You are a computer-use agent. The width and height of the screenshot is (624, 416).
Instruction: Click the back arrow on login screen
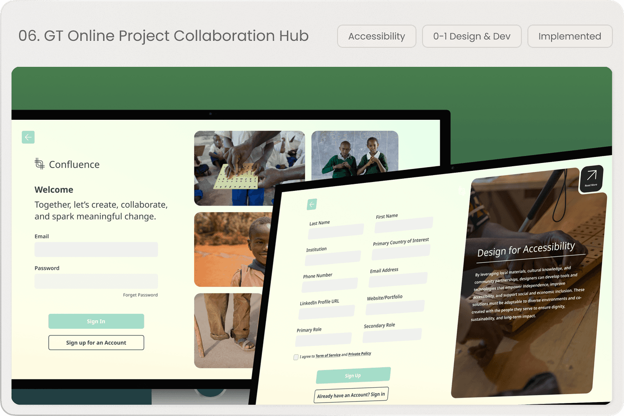28,137
